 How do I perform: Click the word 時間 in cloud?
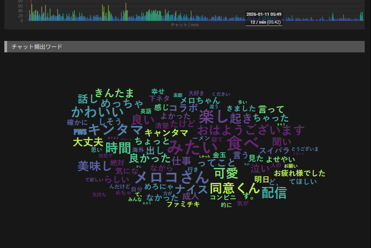(118, 148)
